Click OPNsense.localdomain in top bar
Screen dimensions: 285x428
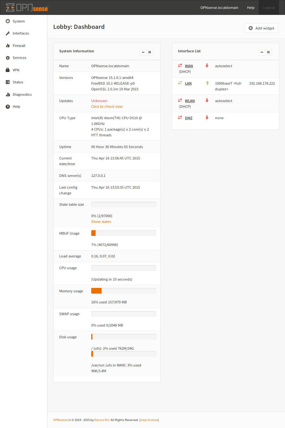pyautogui.click(x=219, y=8)
